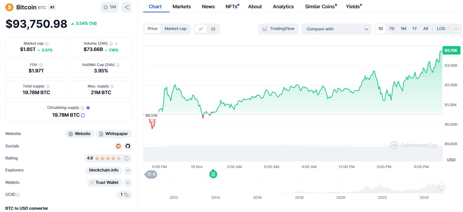The width and height of the screenshot is (463, 212).
Task: Open the Analytics tab
Action: pyautogui.click(x=283, y=6)
